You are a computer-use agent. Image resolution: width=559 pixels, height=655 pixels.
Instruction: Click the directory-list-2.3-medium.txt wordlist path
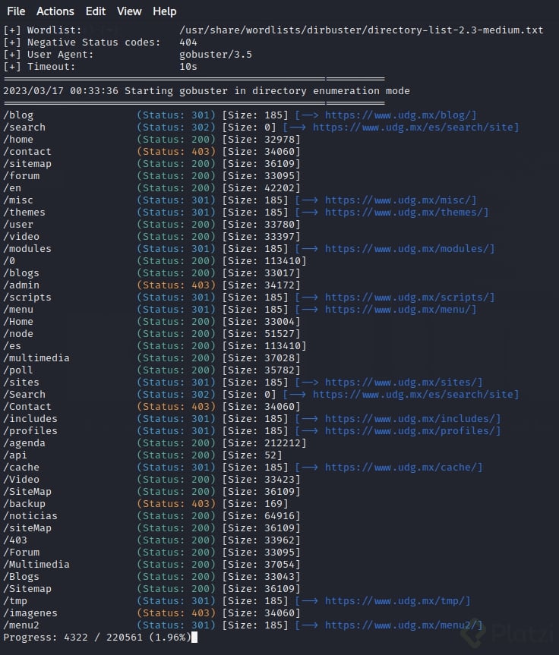coord(362,30)
